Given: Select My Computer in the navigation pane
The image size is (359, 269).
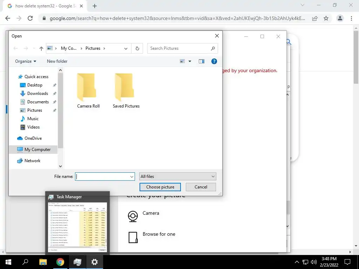Looking at the screenshot, I should click(x=34, y=149).
